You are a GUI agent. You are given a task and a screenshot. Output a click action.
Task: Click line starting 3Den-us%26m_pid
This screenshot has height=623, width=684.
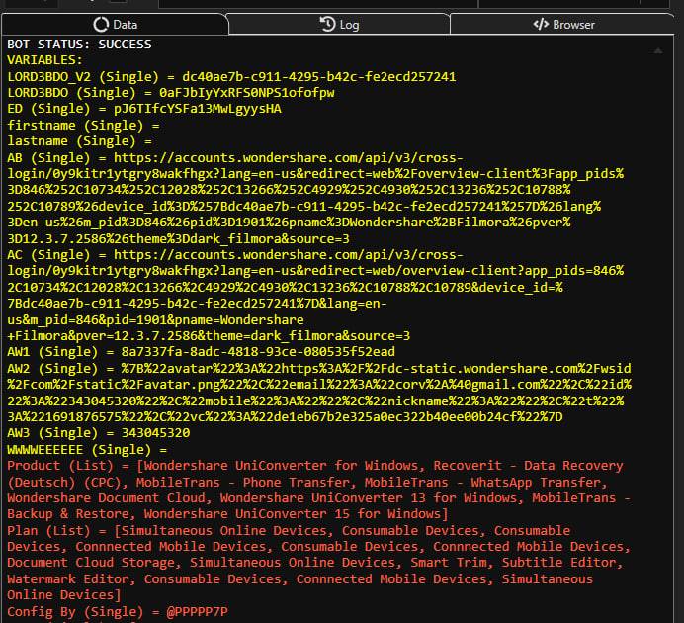point(289,222)
